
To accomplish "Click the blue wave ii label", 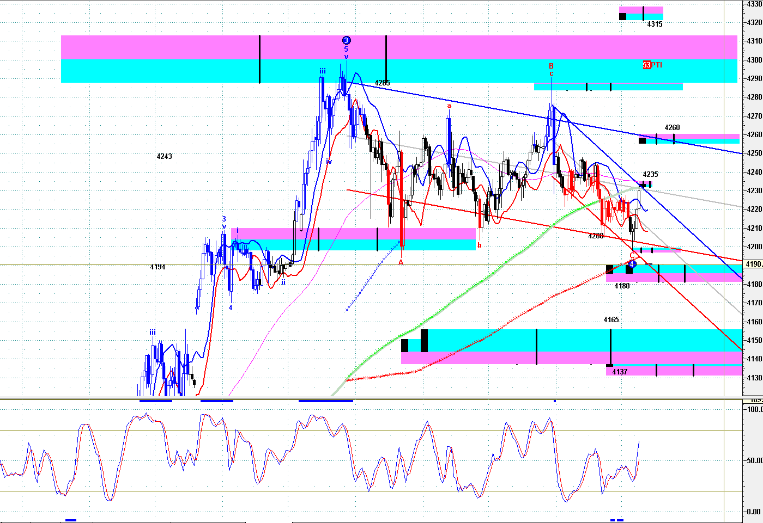I will tap(283, 282).
